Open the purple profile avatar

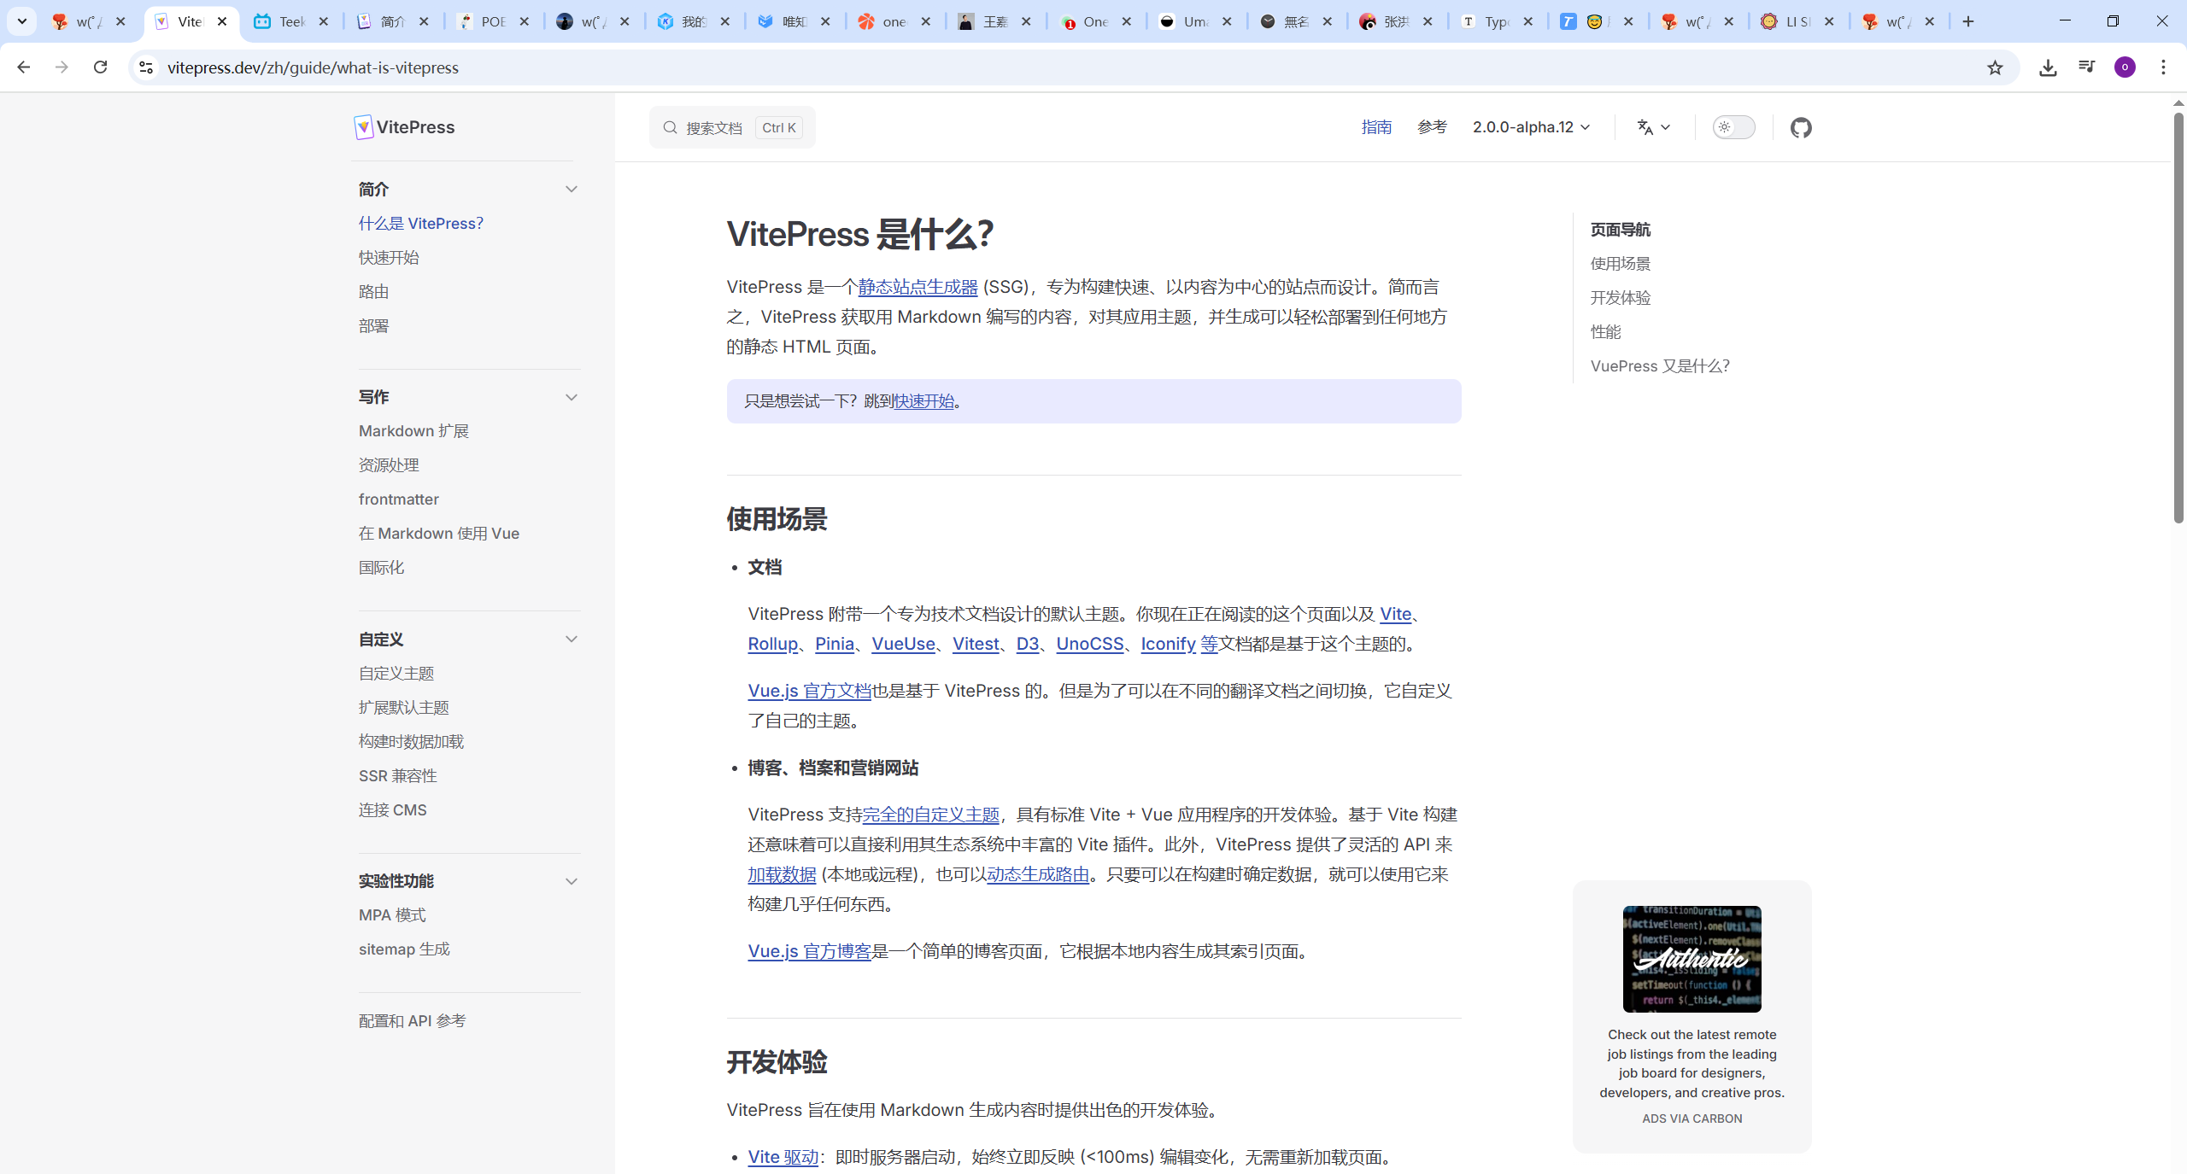(x=2125, y=67)
